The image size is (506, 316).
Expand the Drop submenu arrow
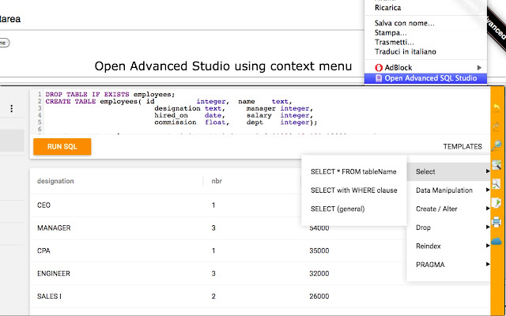(488, 228)
